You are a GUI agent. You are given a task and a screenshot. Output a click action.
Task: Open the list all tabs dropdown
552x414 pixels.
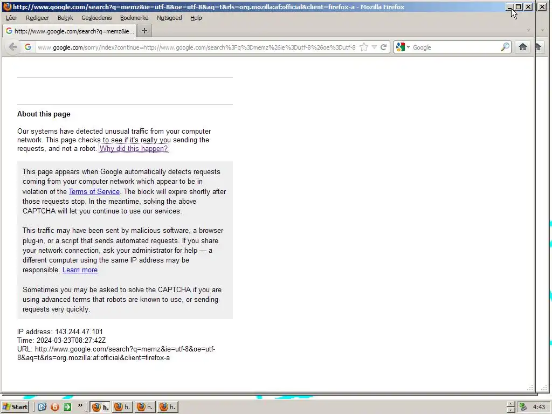(x=528, y=31)
